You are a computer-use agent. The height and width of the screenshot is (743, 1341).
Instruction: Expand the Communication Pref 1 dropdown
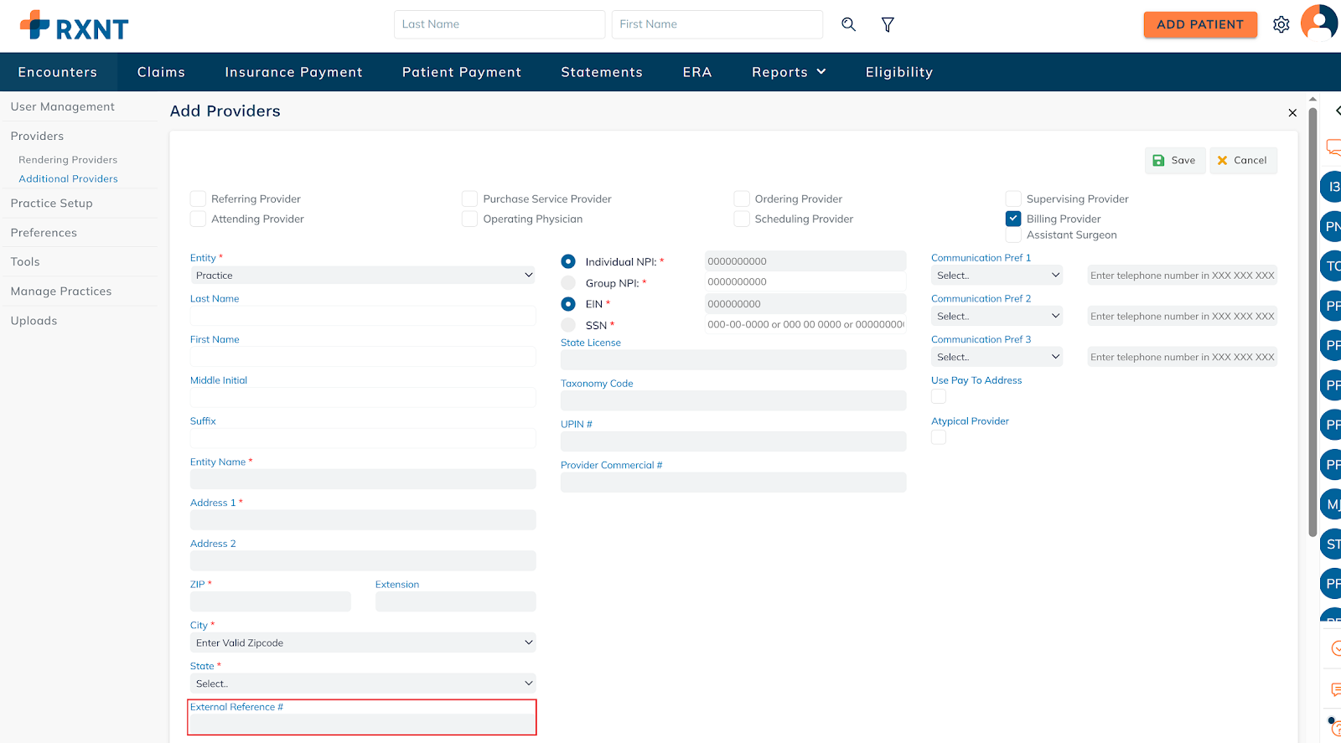coord(997,276)
